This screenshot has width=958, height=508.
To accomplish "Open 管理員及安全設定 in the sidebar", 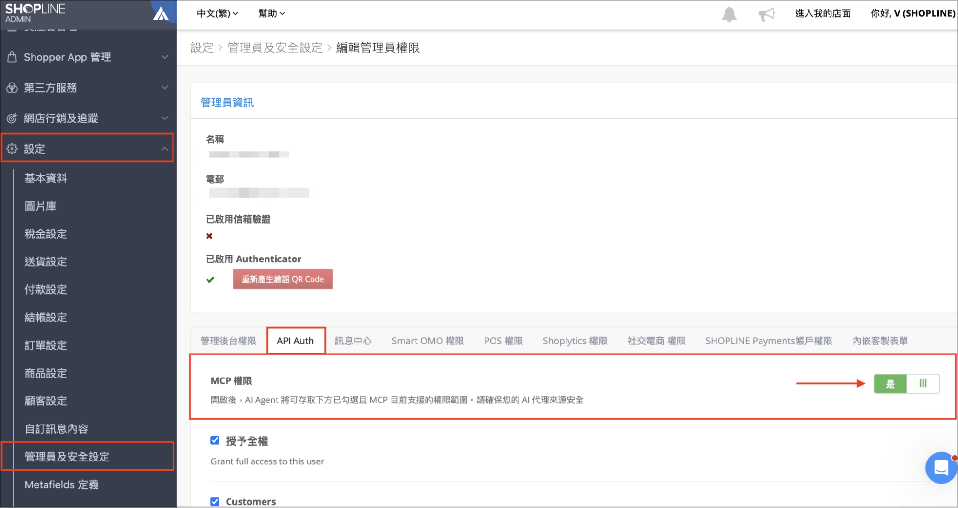I will tap(67, 457).
